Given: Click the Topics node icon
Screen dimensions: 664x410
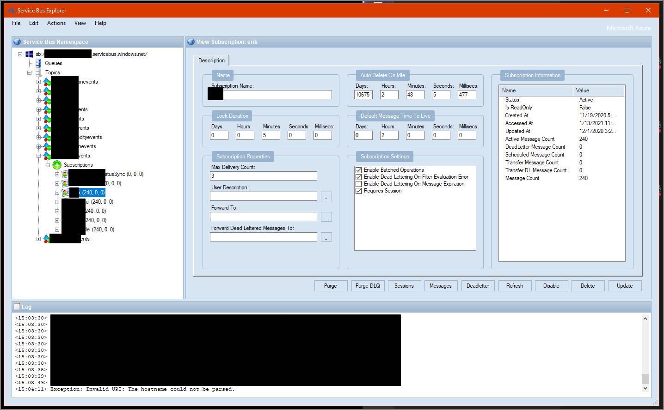Looking at the screenshot, I should (38, 72).
